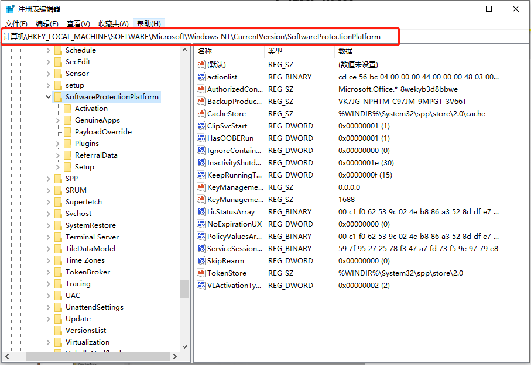Click the REG_BINARY icon beside actionlist
The height and width of the screenshot is (365, 531).
tap(201, 77)
